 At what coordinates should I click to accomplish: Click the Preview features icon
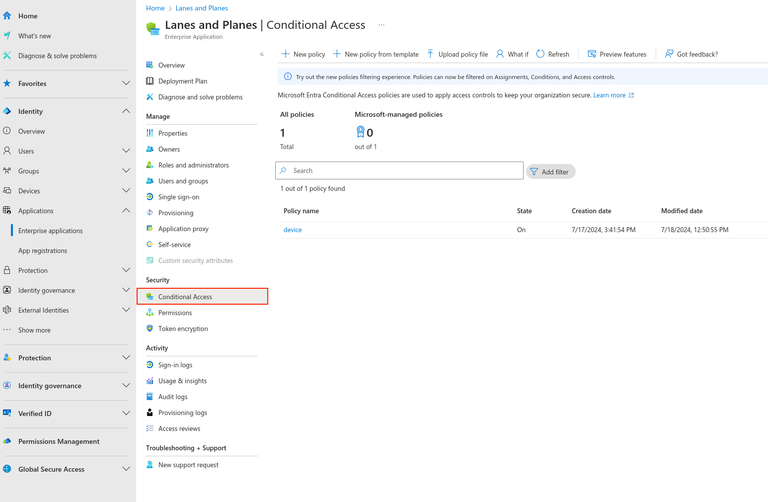click(592, 54)
